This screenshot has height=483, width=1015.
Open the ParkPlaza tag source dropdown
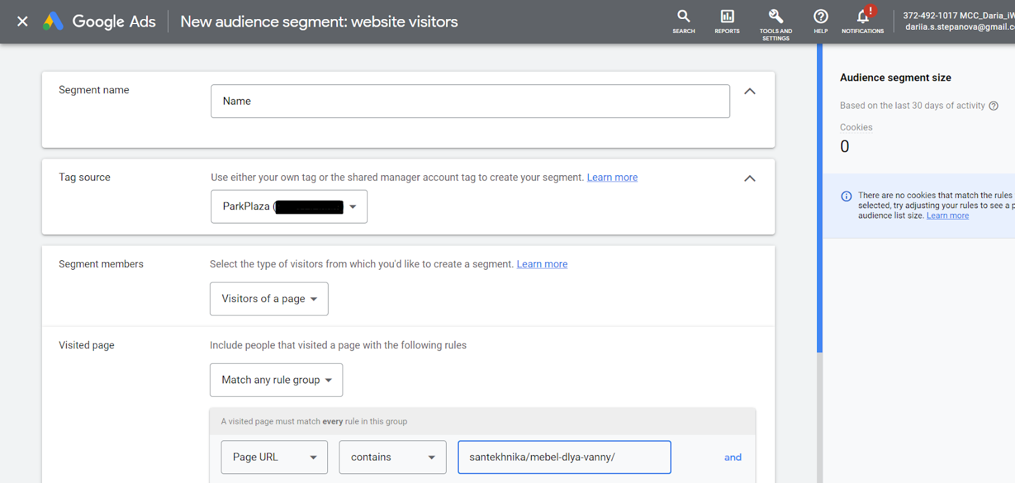coord(289,207)
